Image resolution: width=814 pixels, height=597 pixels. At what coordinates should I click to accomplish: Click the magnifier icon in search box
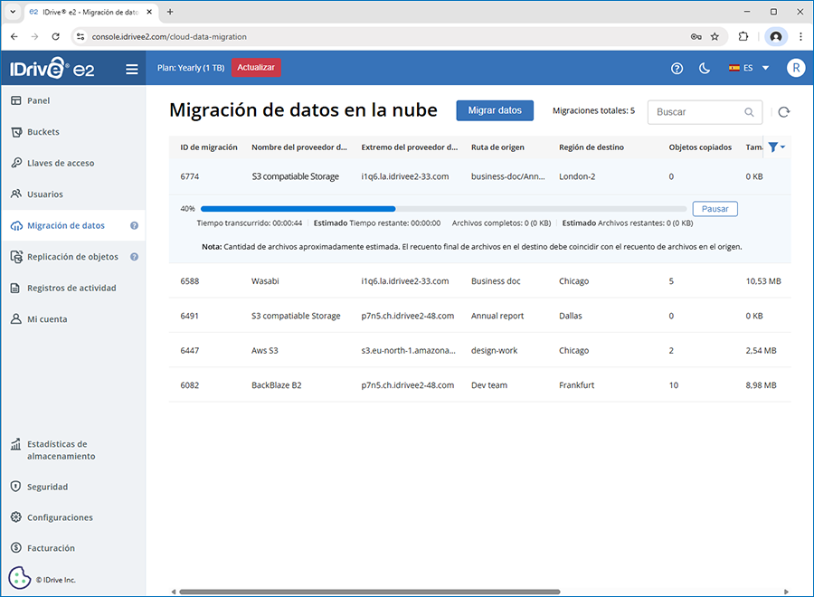[x=749, y=112]
